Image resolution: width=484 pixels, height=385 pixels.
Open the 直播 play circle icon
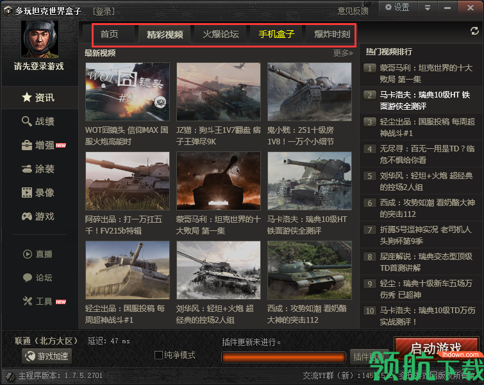(28, 254)
